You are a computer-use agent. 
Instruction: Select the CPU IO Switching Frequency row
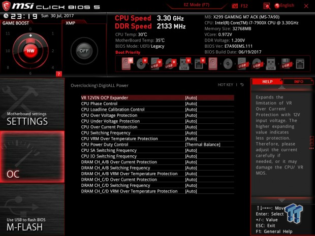pyautogui.click(x=157, y=156)
